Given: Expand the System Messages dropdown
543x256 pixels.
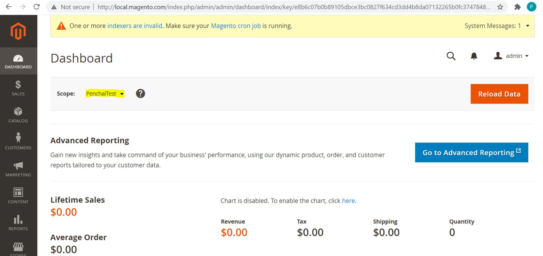Looking at the screenshot, I should click(497, 26).
